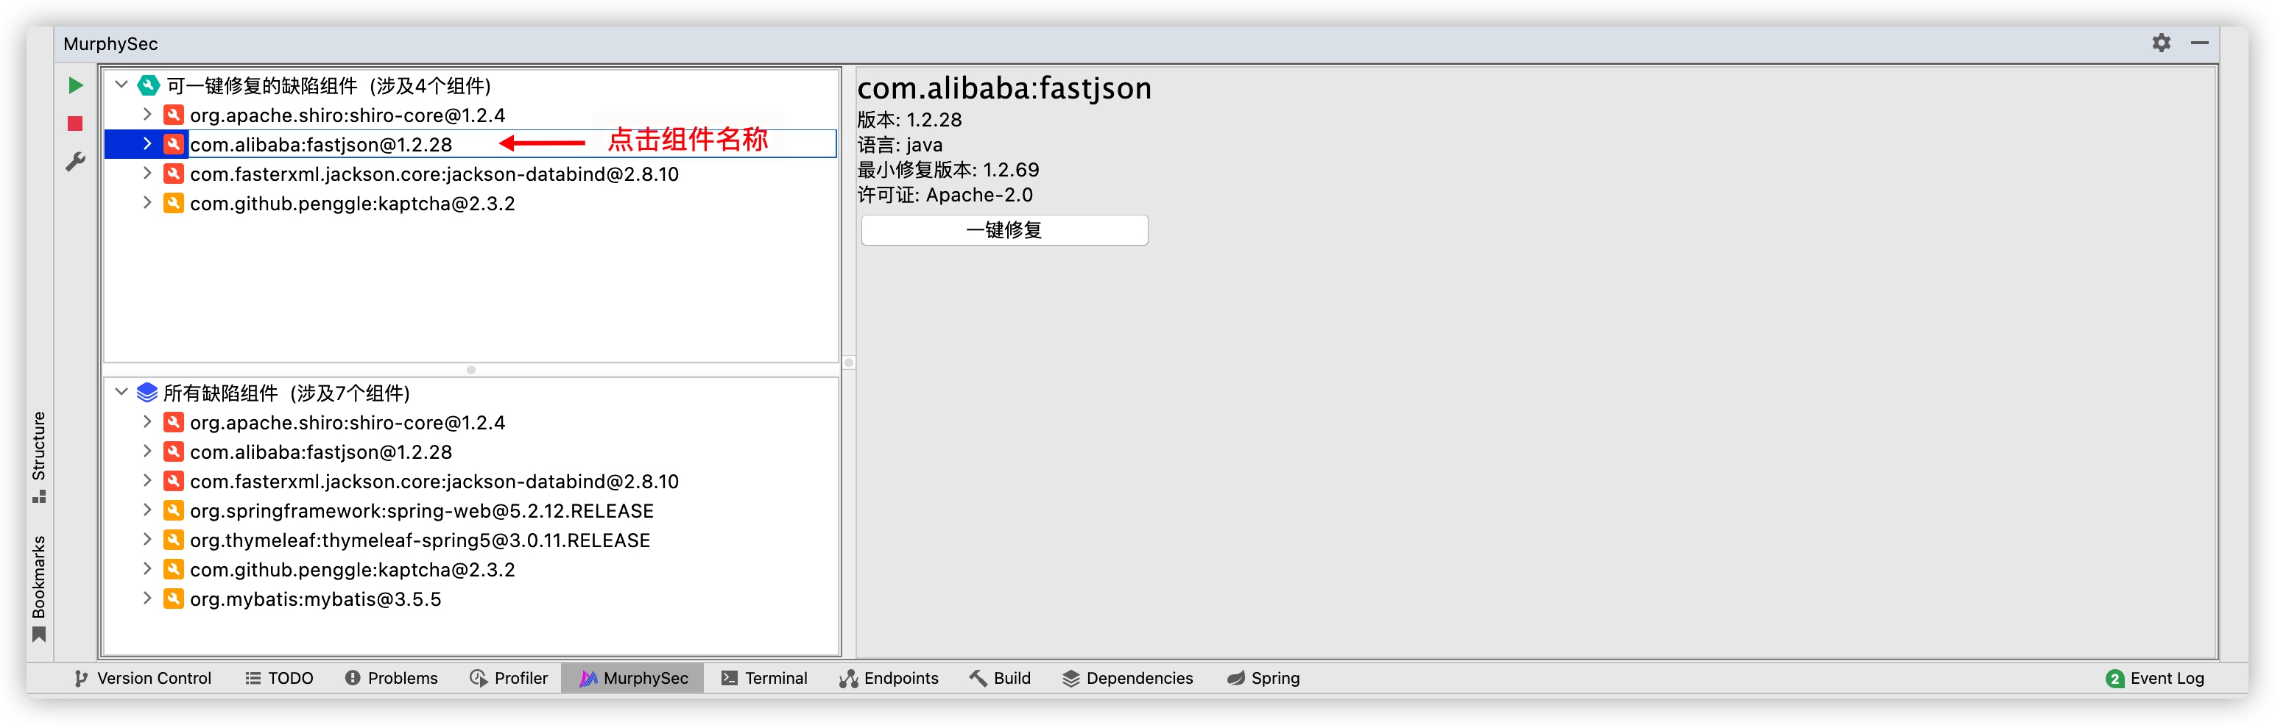The width and height of the screenshot is (2275, 725).
Task: Select com.github.penggle:kaptcha@2.3.2 in the 可一键修复 list
Action: pyautogui.click(x=353, y=203)
